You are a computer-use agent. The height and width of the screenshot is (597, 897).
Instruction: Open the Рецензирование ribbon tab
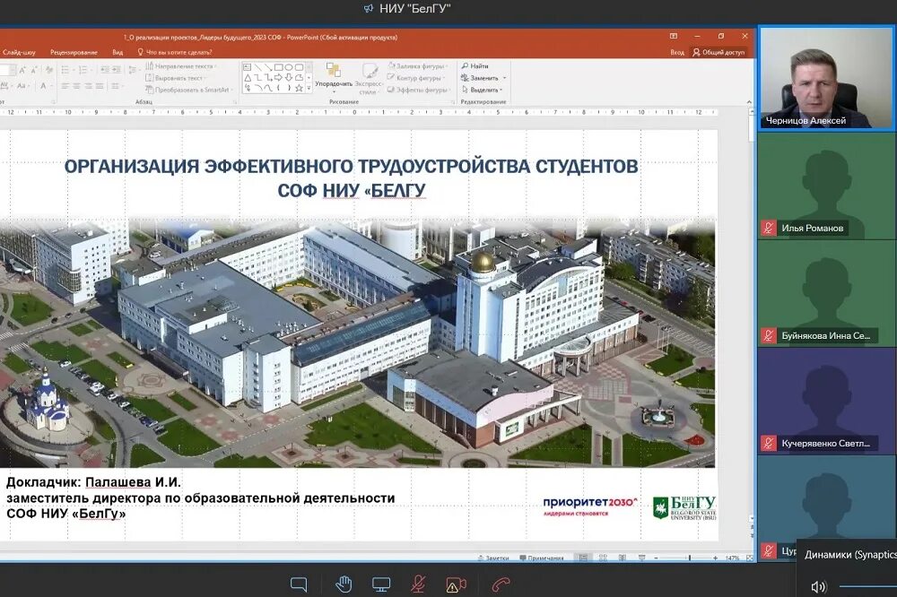pyautogui.click(x=74, y=52)
